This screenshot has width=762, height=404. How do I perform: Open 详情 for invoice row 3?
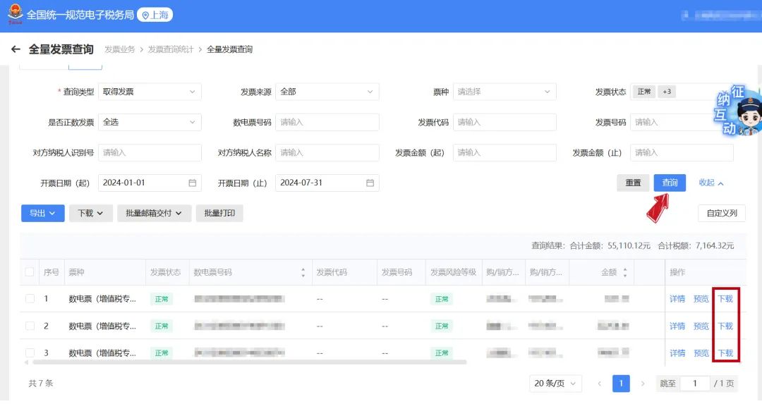677,353
